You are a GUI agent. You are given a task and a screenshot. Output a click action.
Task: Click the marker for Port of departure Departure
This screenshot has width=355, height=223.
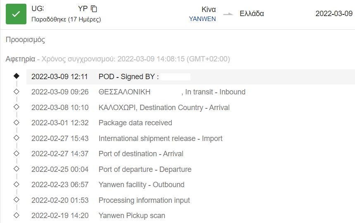click(16, 169)
